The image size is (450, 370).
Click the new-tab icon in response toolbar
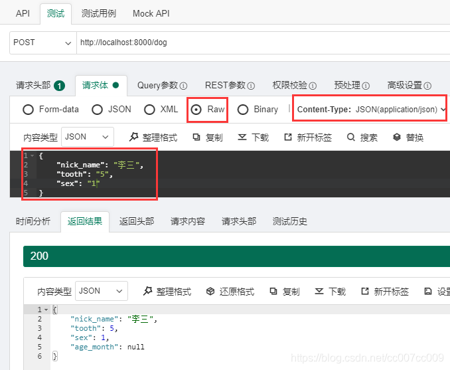tap(365, 292)
